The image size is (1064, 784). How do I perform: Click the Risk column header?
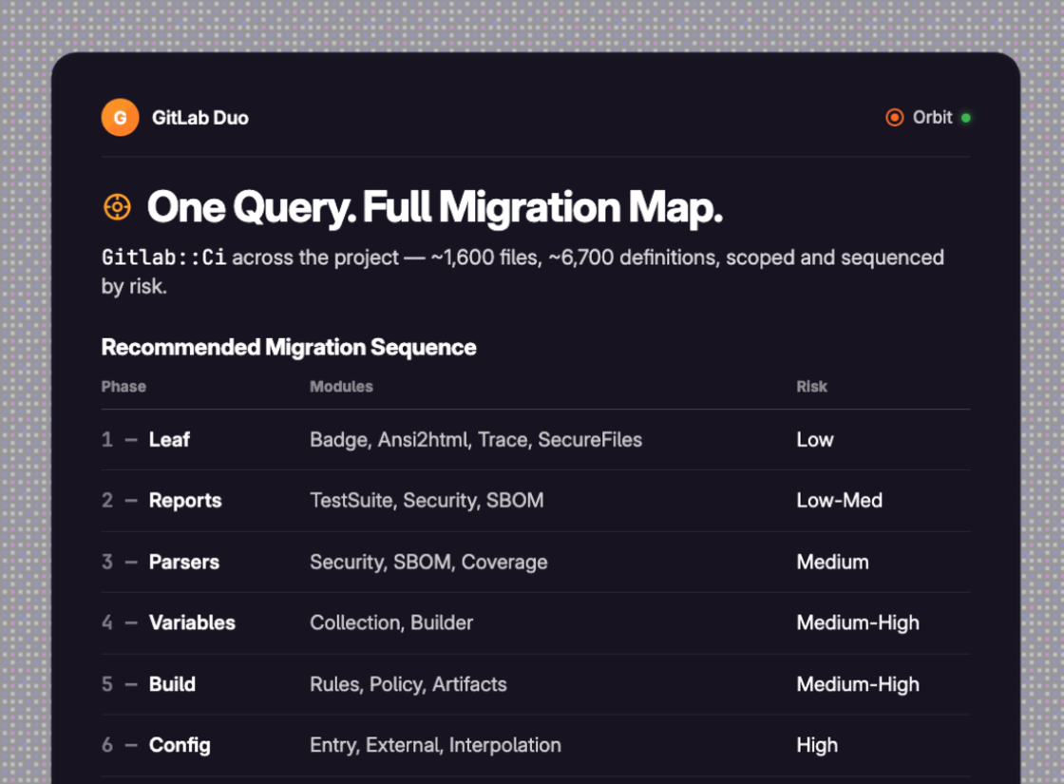pyautogui.click(x=811, y=386)
